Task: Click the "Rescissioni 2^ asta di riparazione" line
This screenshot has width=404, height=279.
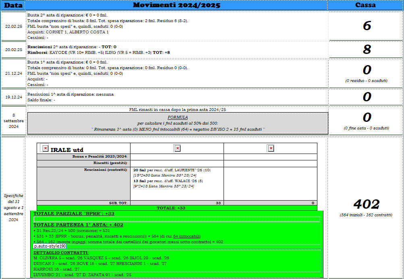Action: pyautogui.click(x=72, y=47)
